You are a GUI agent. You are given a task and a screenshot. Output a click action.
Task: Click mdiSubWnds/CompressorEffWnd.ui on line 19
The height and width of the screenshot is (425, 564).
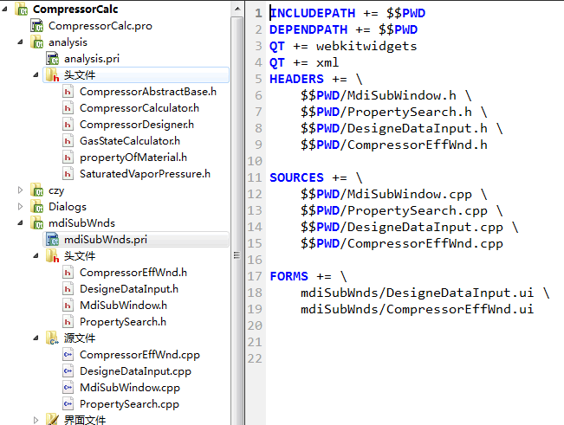(418, 309)
